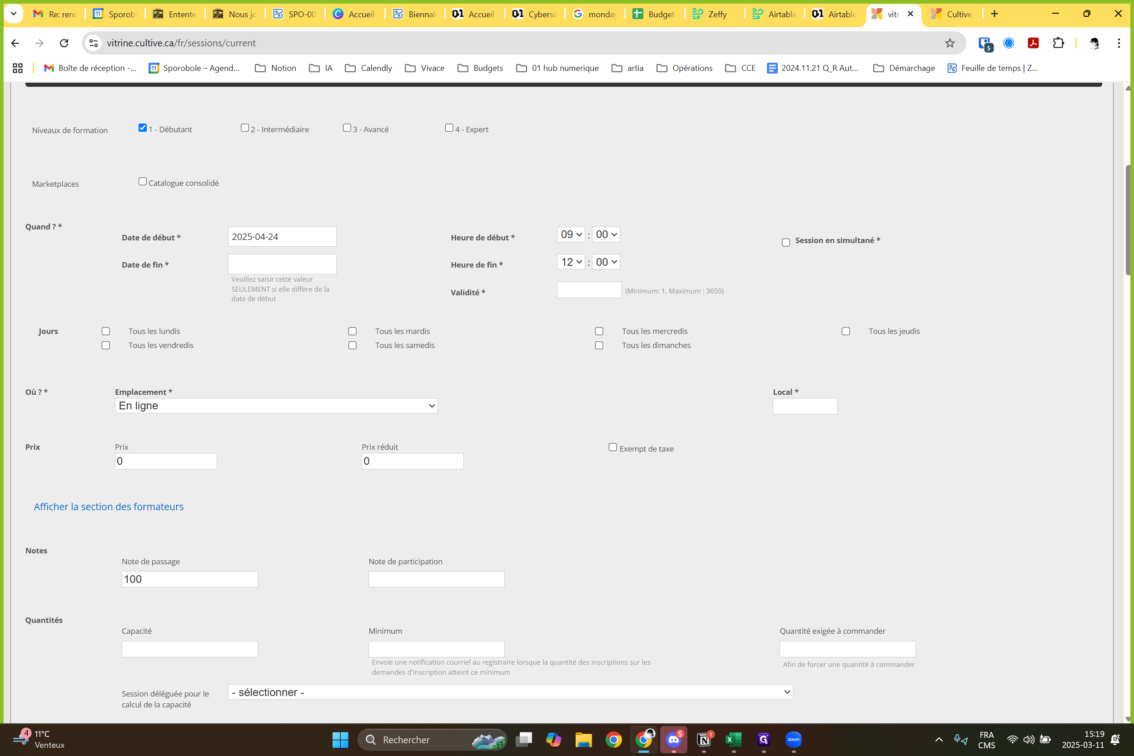Launch Notion from the taskbar

pyautogui.click(x=703, y=739)
